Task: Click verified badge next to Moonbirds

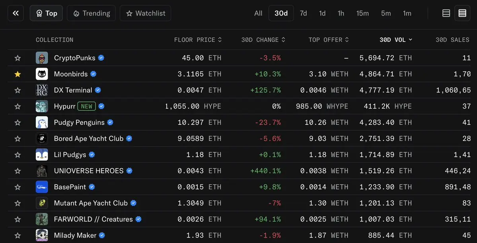Action: point(93,74)
